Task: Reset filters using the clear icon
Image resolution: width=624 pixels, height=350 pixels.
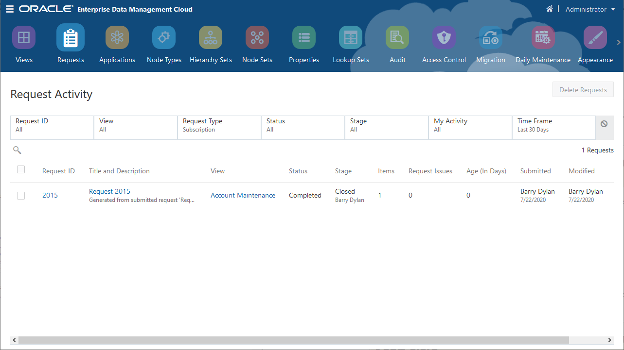Action: pos(604,124)
